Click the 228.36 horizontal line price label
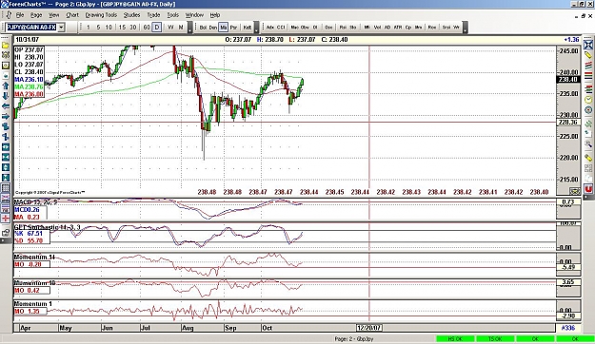595x344 pixels. tap(568, 122)
